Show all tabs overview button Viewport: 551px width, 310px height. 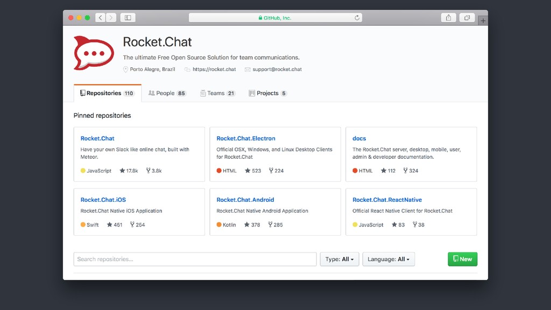click(x=467, y=18)
